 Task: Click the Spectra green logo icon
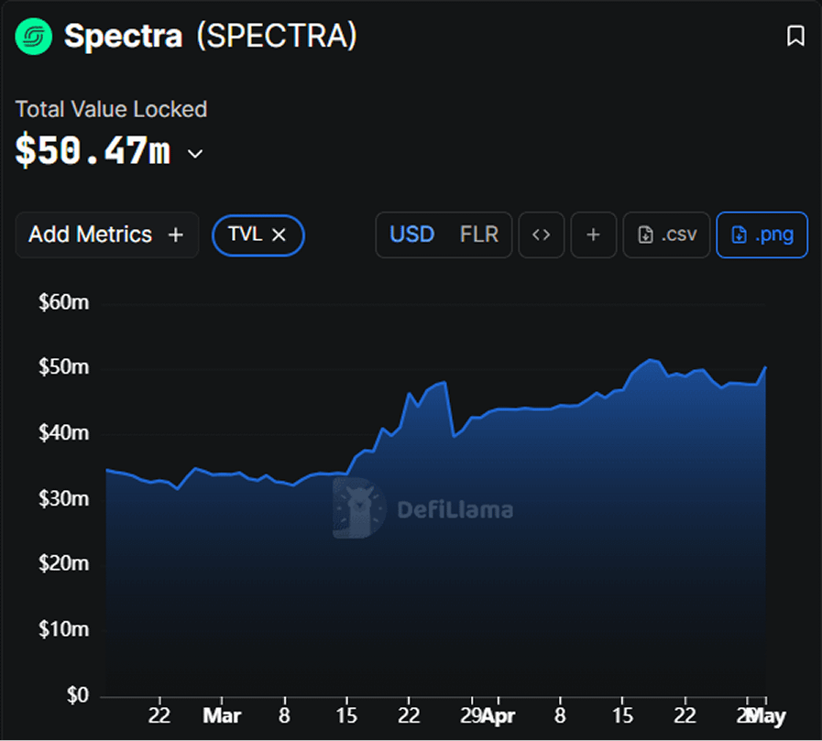click(34, 36)
